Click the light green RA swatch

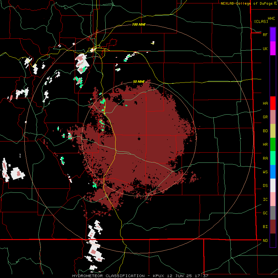point(273,158)
